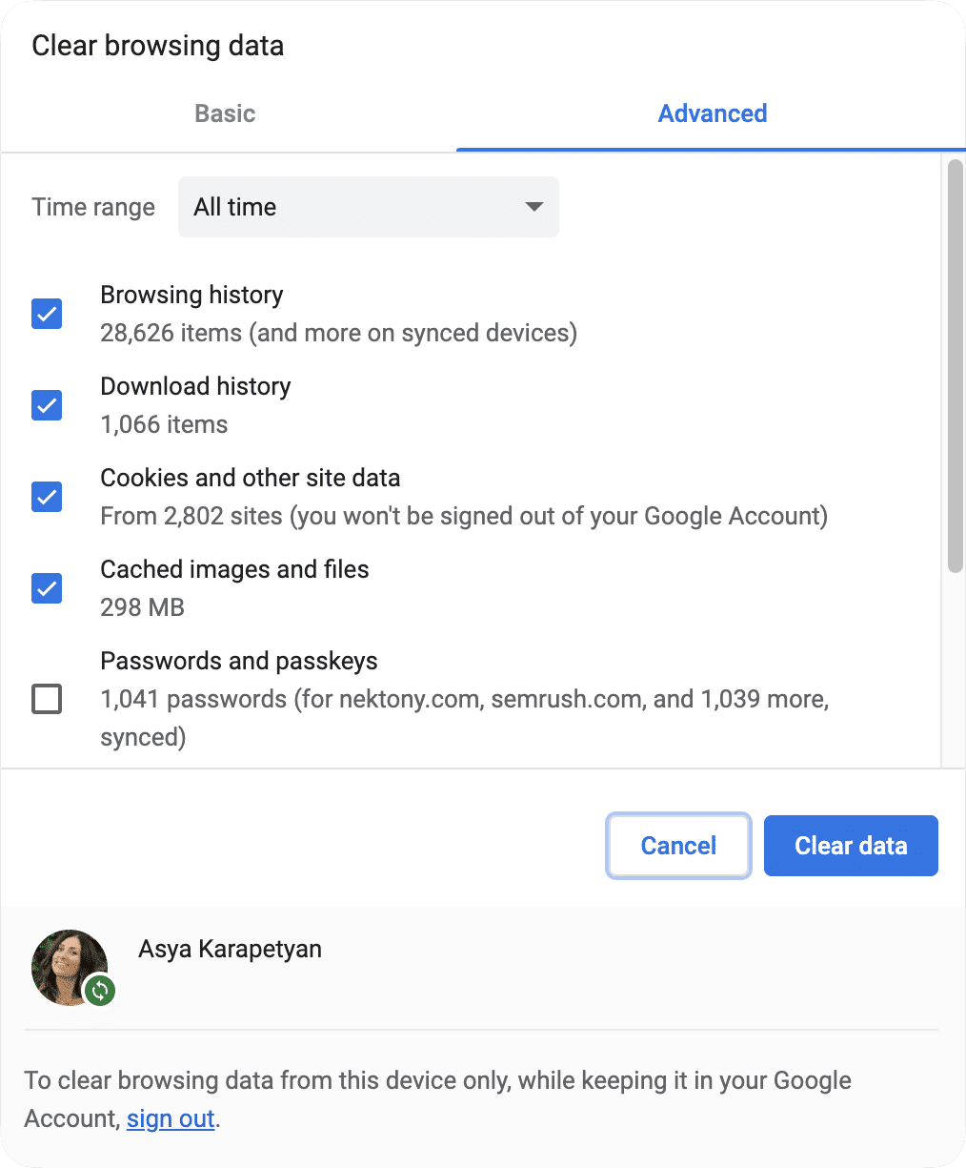Click the empty checkbox icon for Passwords and passkeys
966x1168 pixels.
tap(46, 699)
